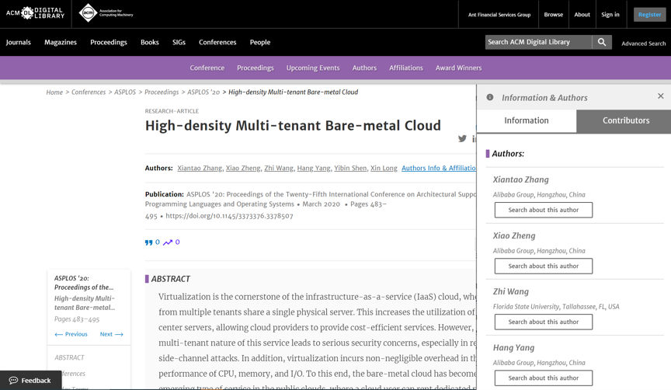This screenshot has height=390, width=671.
Task: Open the Award Winners section
Action: 458,68
